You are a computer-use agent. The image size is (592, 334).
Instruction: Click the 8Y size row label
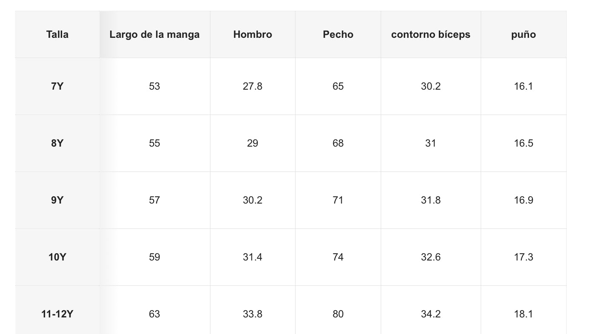click(x=57, y=143)
